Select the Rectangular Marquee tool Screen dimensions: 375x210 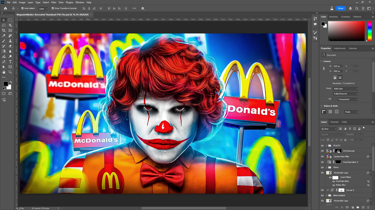10,20
